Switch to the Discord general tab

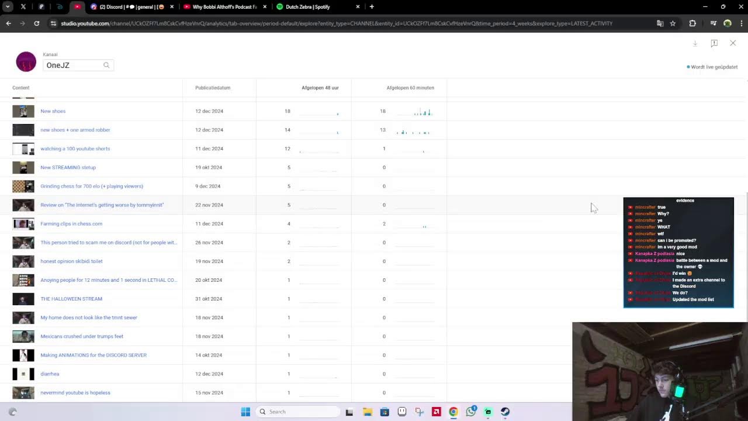pos(133,7)
